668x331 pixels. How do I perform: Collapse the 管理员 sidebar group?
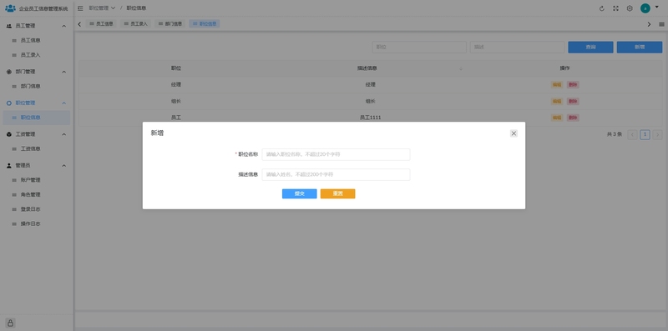(x=64, y=165)
